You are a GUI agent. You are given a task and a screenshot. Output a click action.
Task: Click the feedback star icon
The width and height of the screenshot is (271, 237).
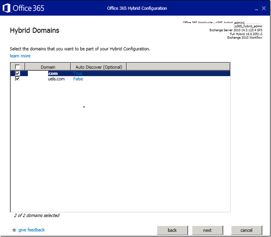coord(14,230)
